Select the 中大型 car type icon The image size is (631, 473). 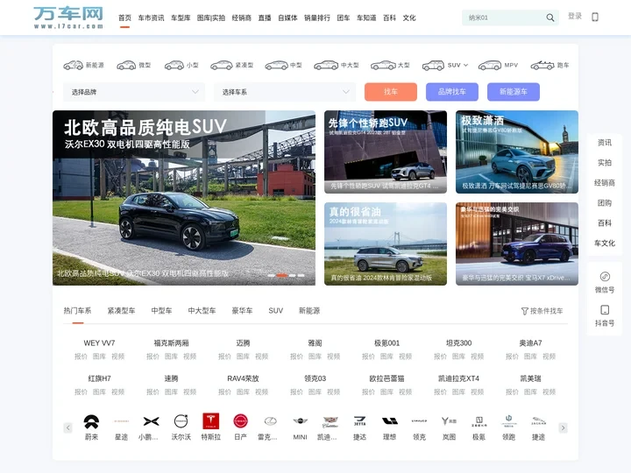tap(326, 65)
